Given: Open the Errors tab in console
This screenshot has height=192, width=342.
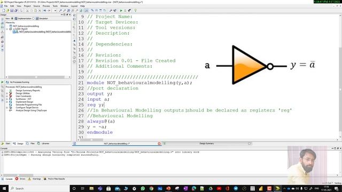Looking at the screenshot, I should (20, 179).
